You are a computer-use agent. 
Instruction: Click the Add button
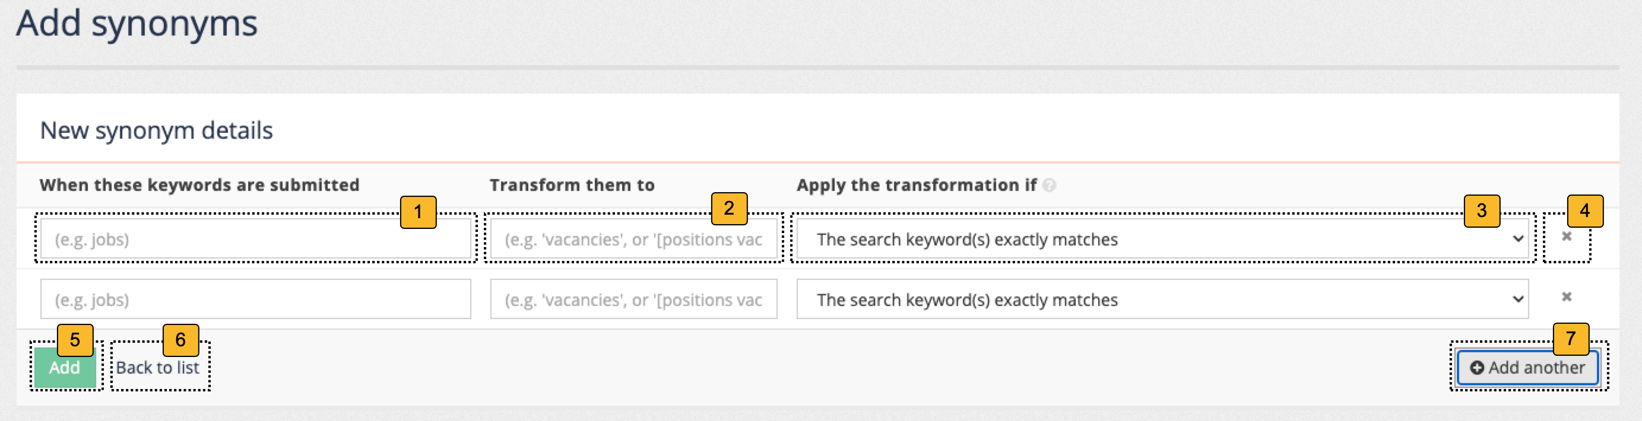[65, 368]
